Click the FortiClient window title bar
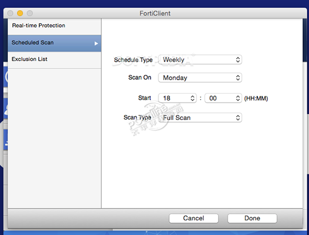 pyautogui.click(x=155, y=13)
